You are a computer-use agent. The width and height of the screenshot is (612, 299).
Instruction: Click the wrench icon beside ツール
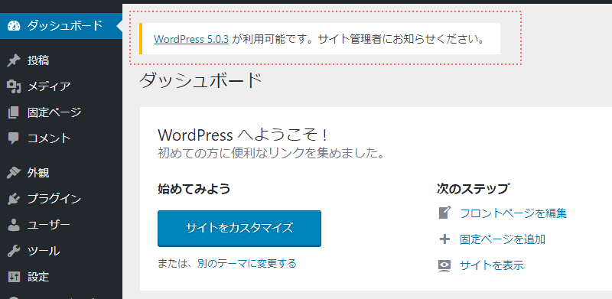14,251
